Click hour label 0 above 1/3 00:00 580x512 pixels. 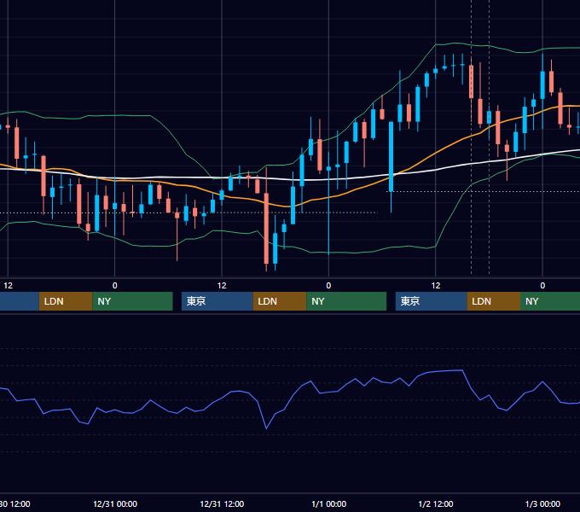542,286
